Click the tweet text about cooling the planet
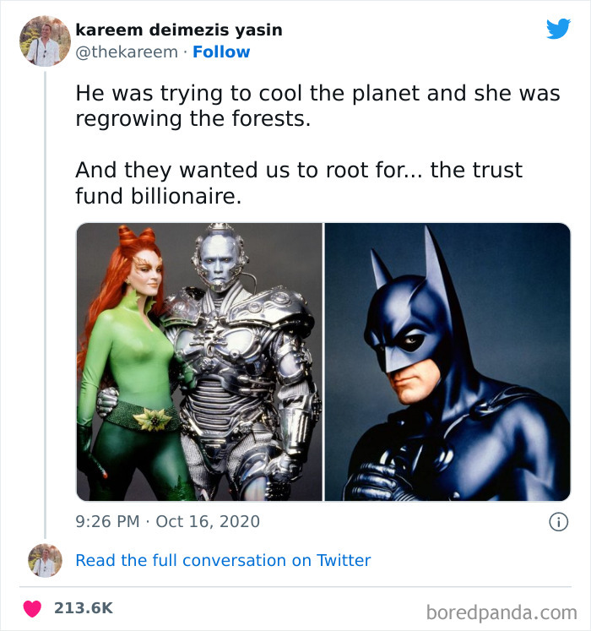This screenshot has height=631, width=591. pyautogui.click(x=317, y=106)
